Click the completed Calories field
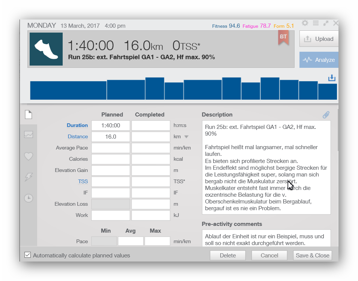358x281 pixels. point(151,159)
